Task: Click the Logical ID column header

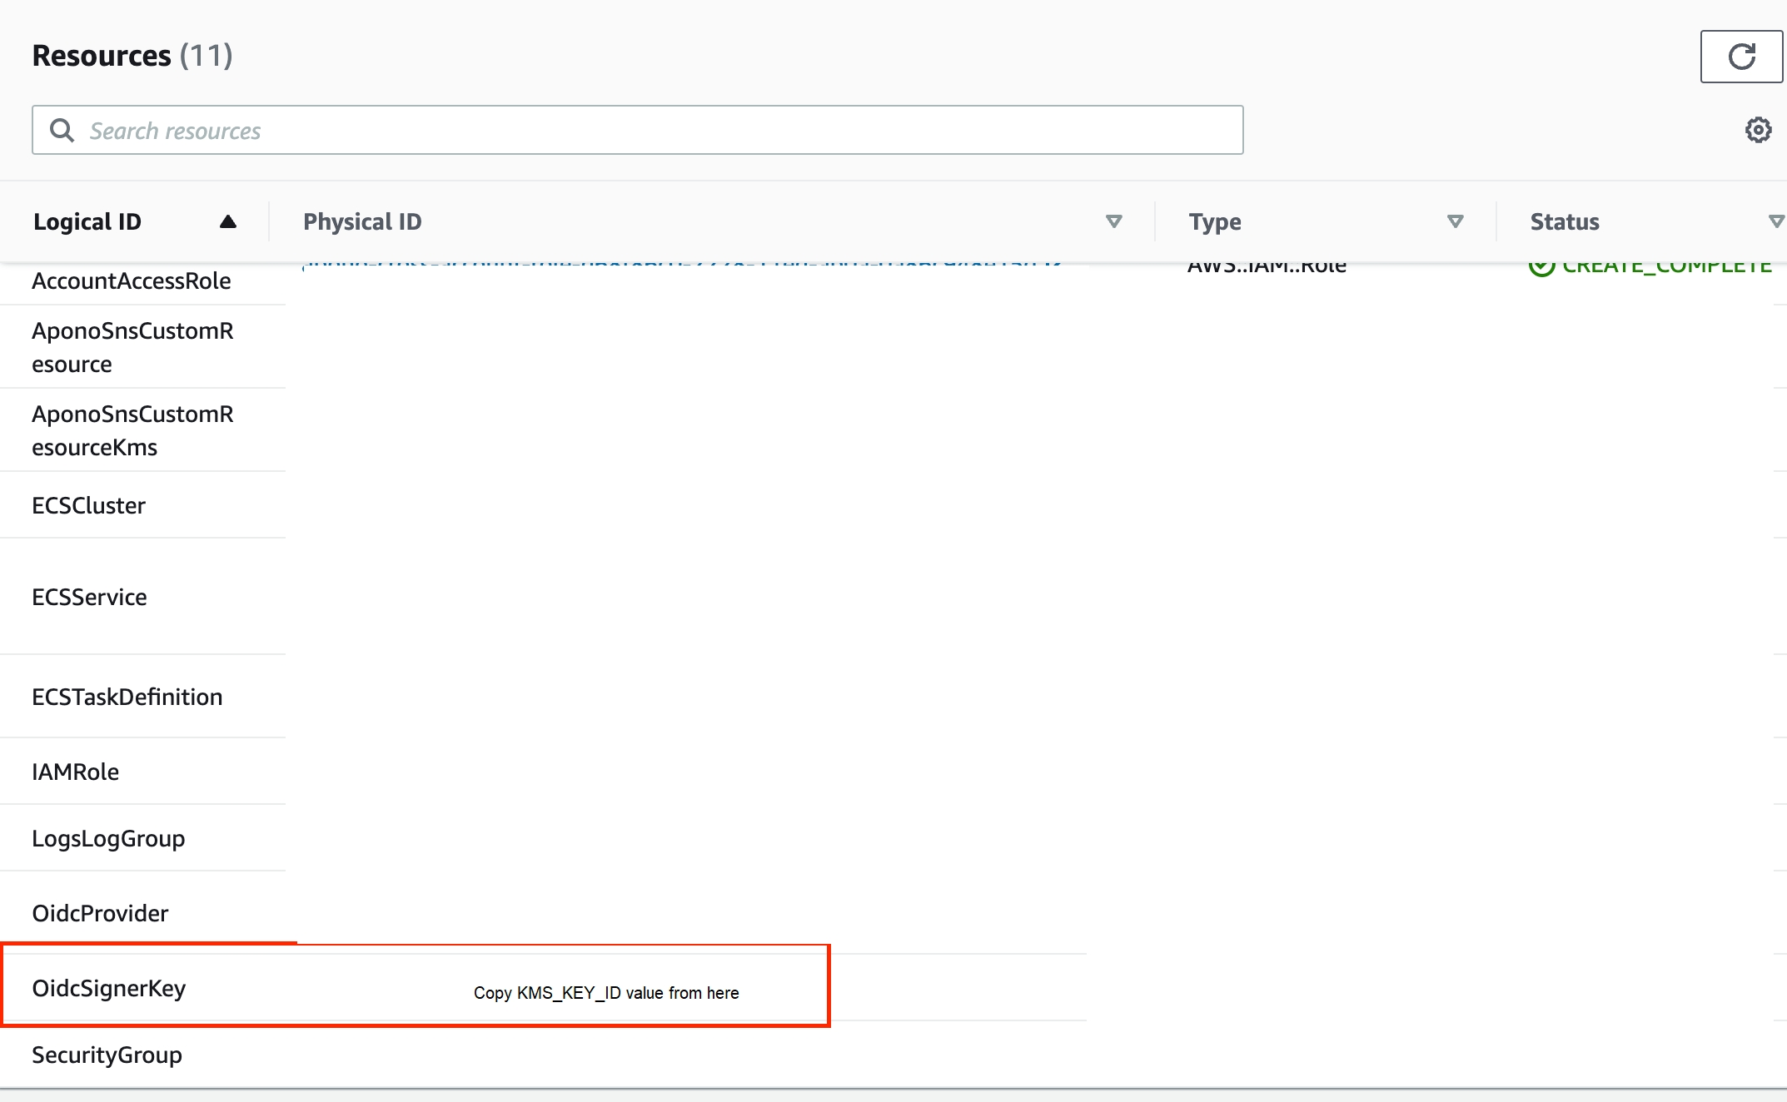Action: 87,221
